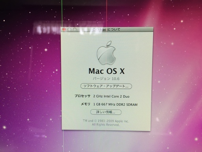This screenshot has width=202, height=152.
Task: Open ソフトウェア・アップデート (Software Update)
Action: pyautogui.click(x=106, y=86)
